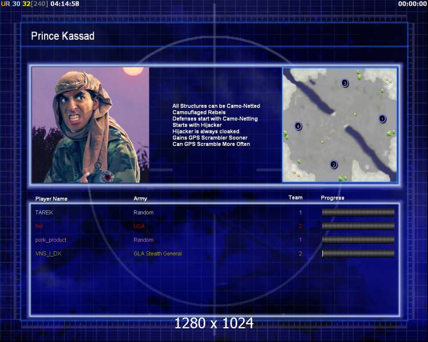Click the 'Camouflaged Rebels' line

tap(199, 112)
